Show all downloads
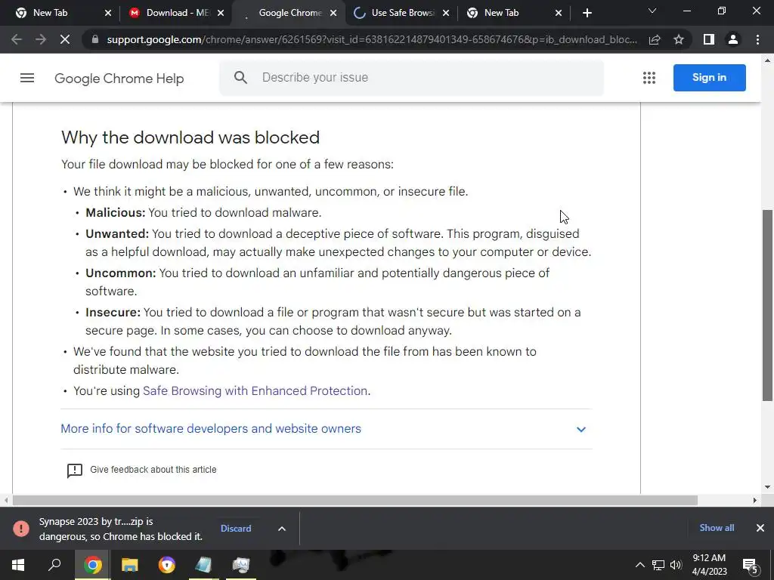This screenshot has width=774, height=580. pyautogui.click(x=717, y=528)
